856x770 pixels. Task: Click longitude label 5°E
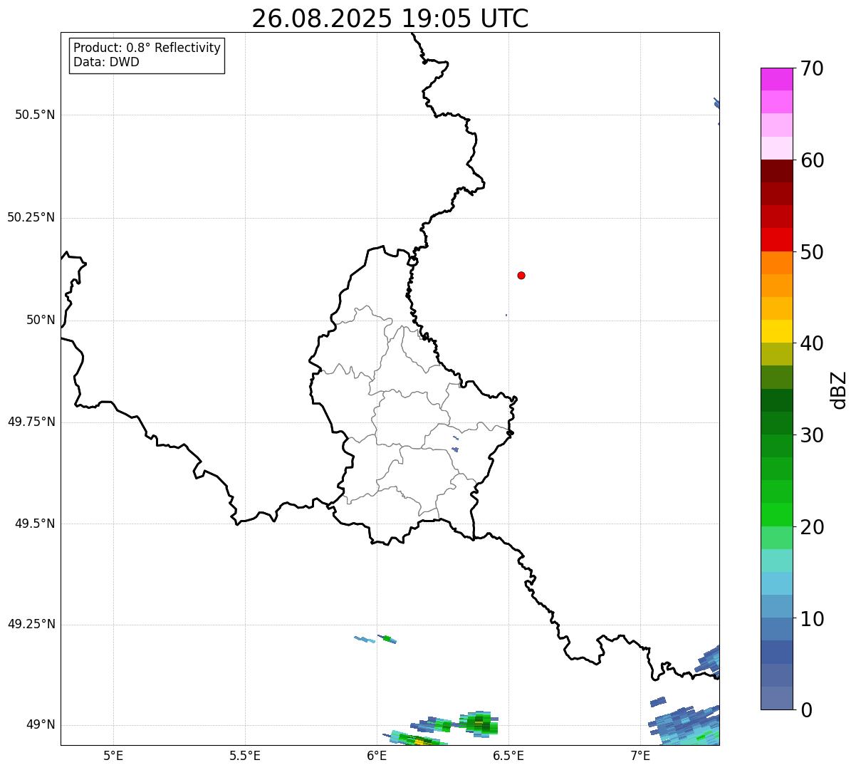113,755
